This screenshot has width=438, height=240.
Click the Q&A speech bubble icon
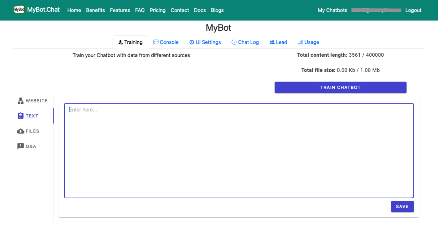[x=21, y=146]
